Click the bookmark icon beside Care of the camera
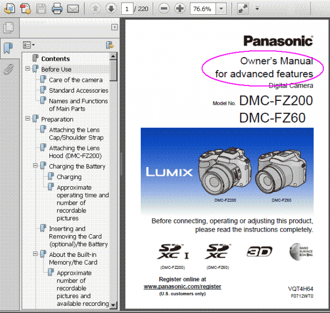The height and width of the screenshot is (313, 330). click(43, 79)
